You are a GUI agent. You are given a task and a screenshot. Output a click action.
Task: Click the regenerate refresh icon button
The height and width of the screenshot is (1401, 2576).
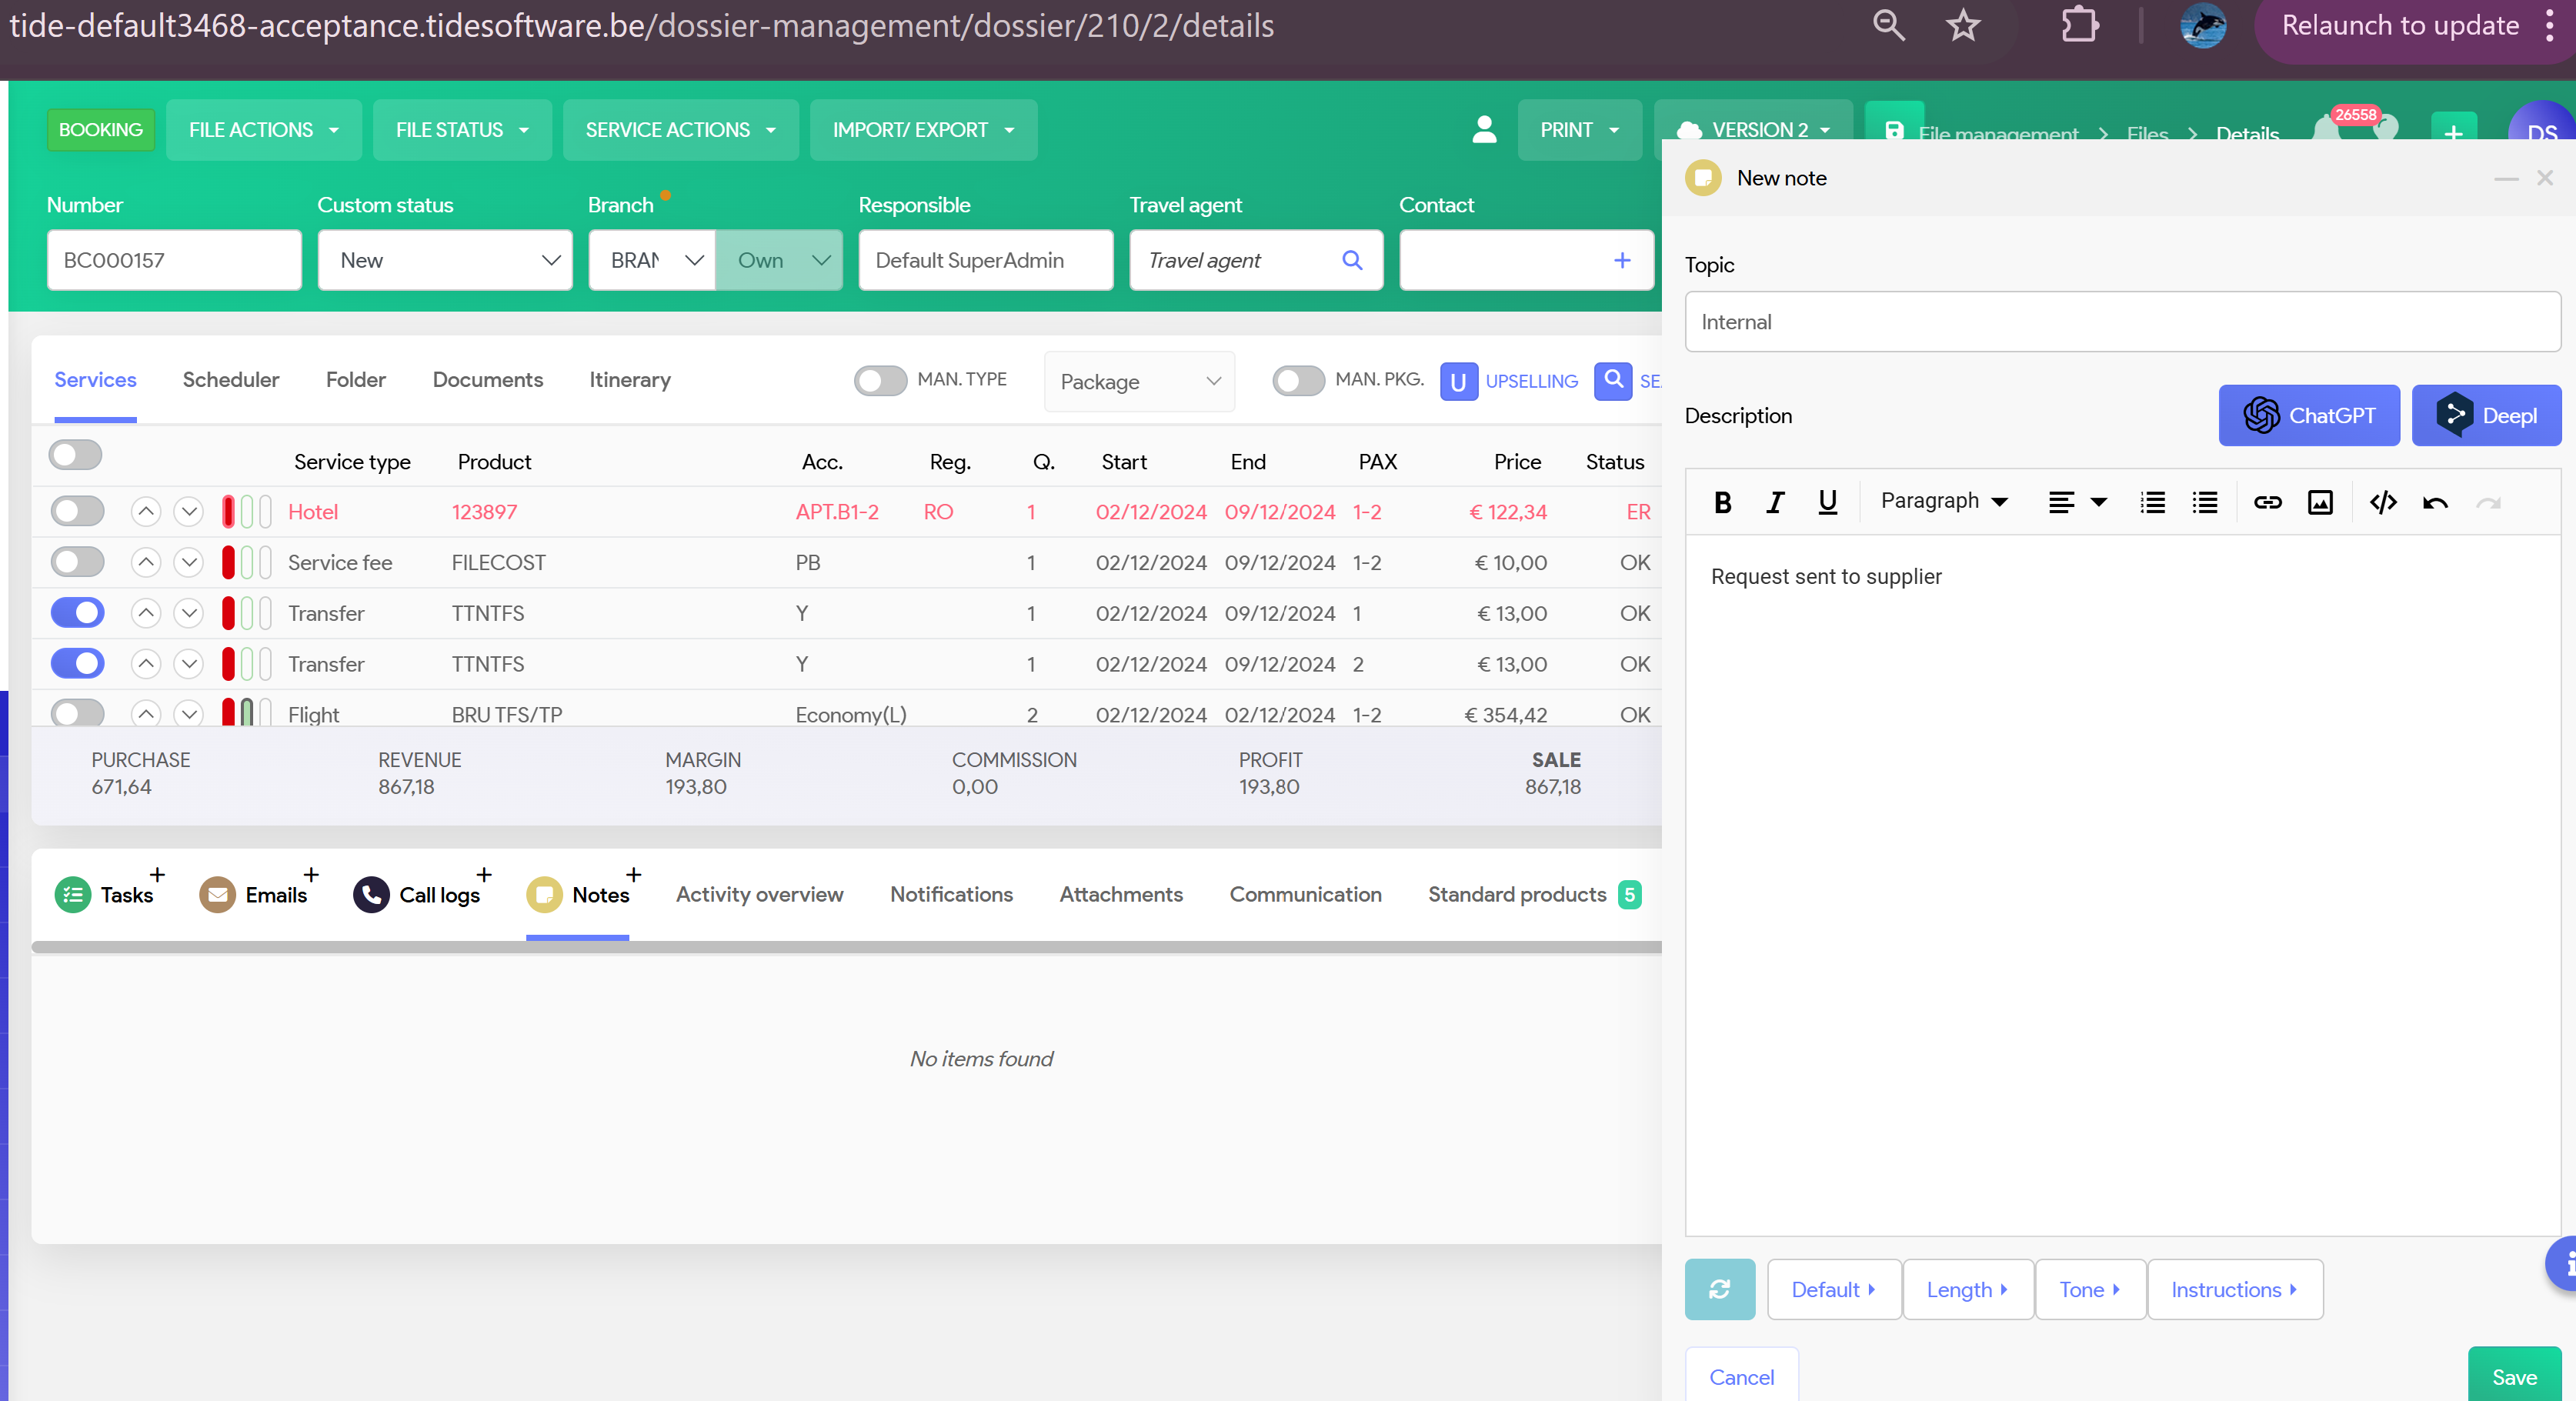pyautogui.click(x=1719, y=1289)
